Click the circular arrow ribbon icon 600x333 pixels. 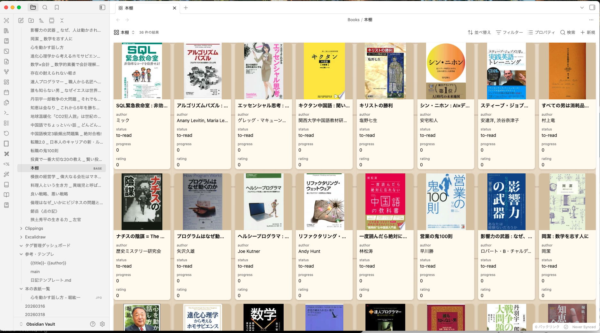point(6,133)
